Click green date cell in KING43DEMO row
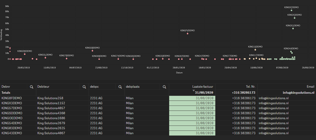Screen dimensions: 316x140 coord(192,133)
